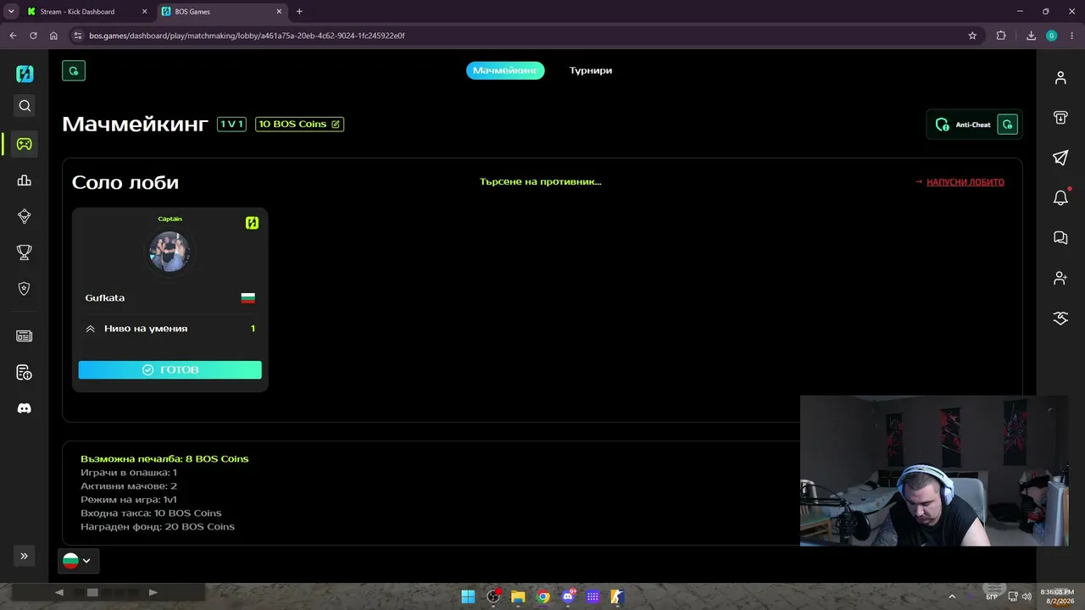Screen dimensions: 1085x610
Task: Select the gamepad play icon in sidebar
Action: point(25,144)
